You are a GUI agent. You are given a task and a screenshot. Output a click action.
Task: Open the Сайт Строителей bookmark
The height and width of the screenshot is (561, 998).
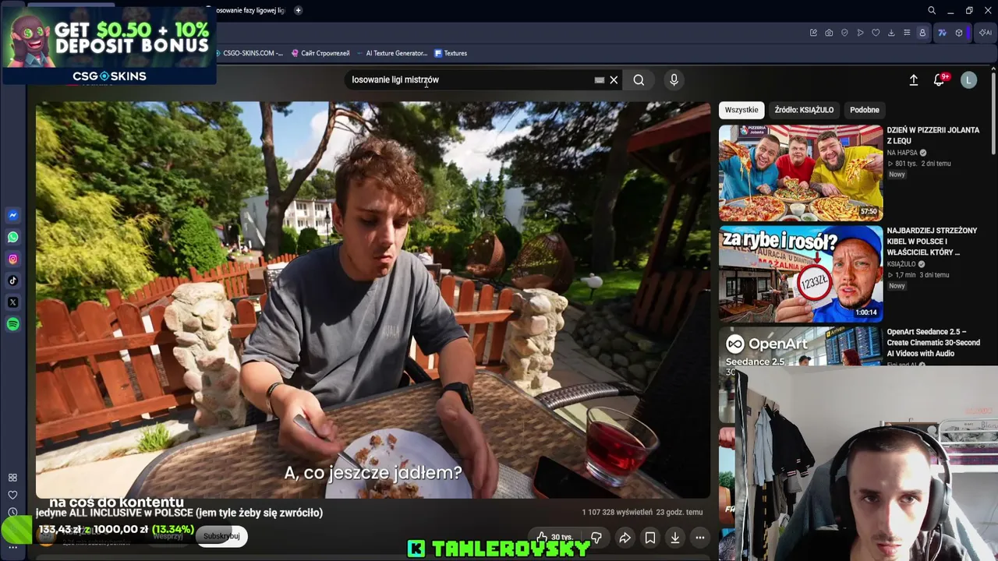(320, 53)
